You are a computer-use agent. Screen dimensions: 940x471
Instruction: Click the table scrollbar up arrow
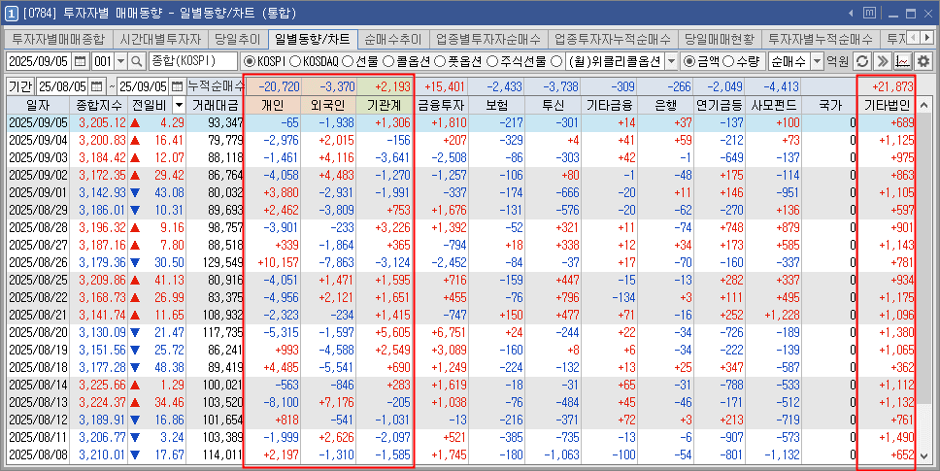923,105
